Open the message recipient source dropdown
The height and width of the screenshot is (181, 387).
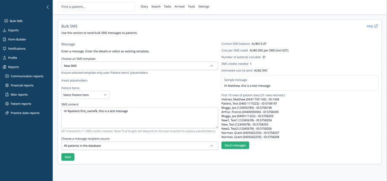[139, 146]
